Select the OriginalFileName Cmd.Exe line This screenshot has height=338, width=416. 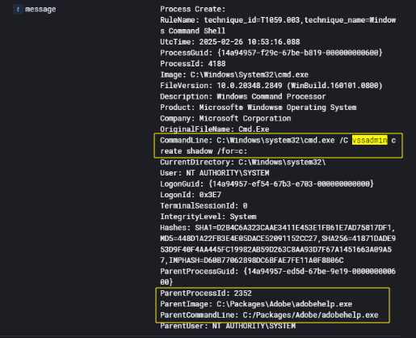tap(215, 129)
